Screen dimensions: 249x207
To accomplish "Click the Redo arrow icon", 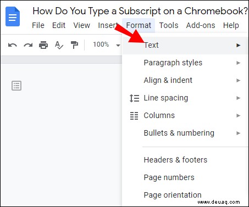I will [28, 45].
